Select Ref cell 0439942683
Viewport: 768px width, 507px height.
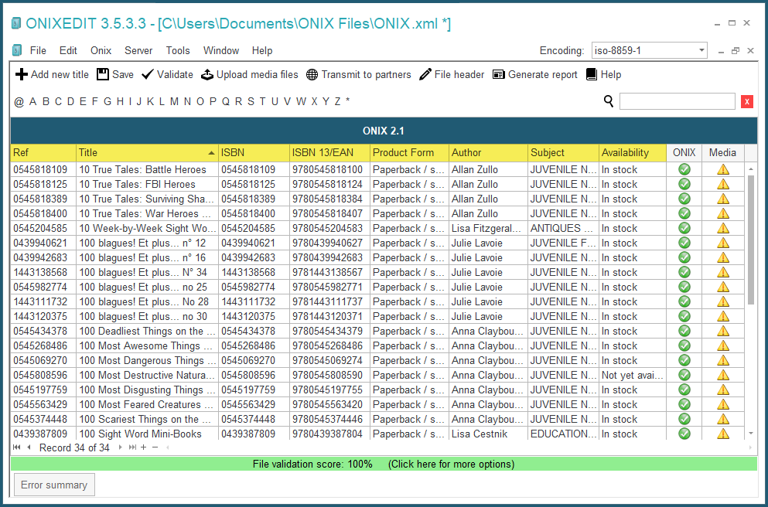coord(43,257)
